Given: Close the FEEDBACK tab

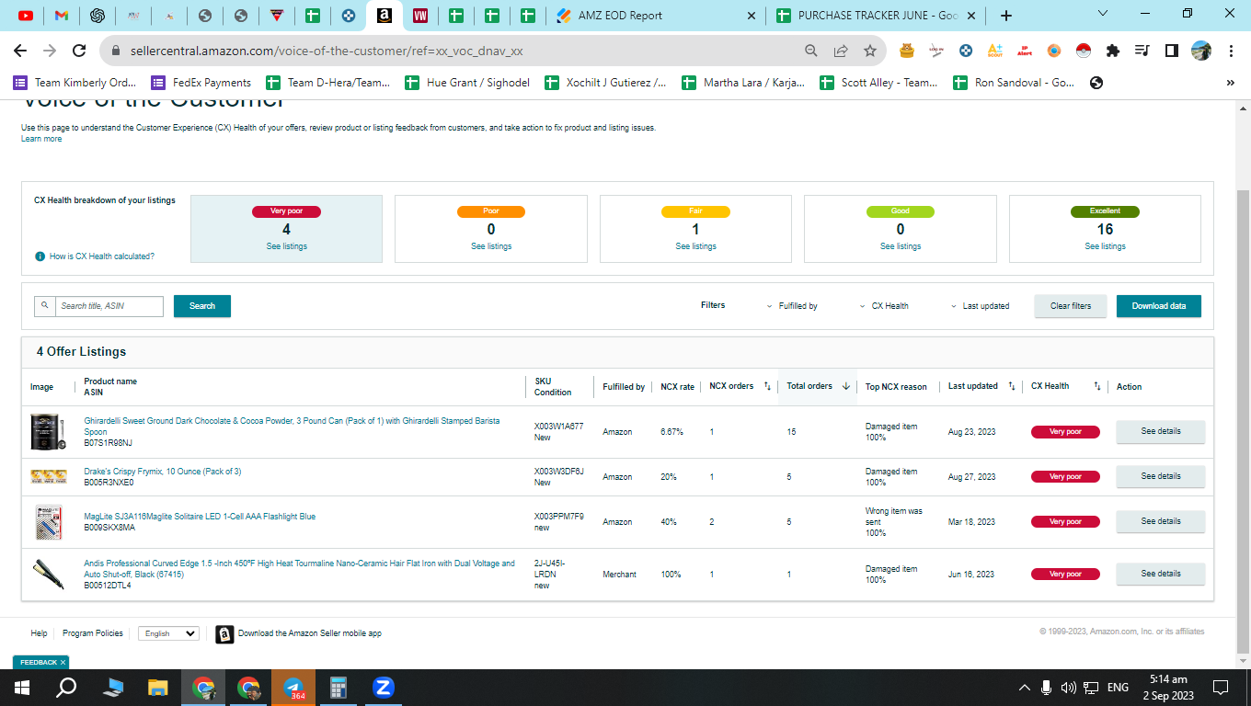Looking at the screenshot, I should (x=63, y=663).
